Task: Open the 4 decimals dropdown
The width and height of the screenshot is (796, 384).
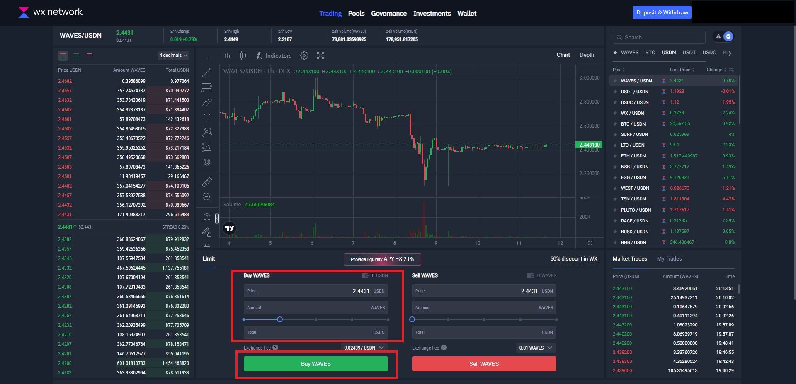Action: pyautogui.click(x=173, y=55)
